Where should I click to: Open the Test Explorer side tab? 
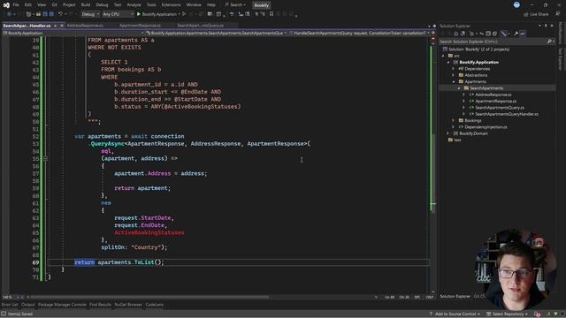561,58
